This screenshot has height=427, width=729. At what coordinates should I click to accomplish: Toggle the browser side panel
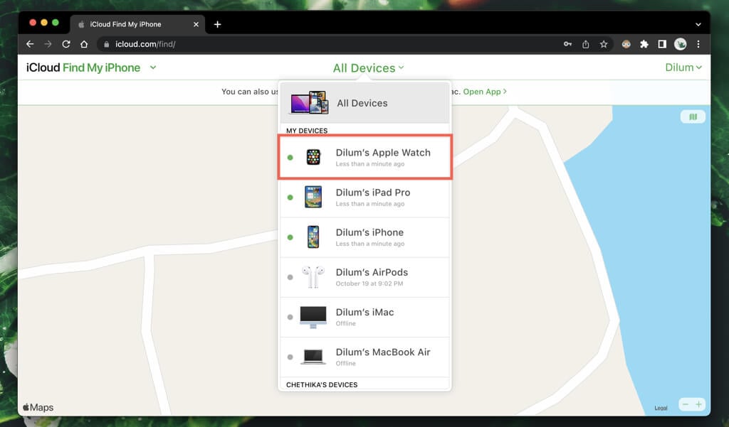click(662, 44)
